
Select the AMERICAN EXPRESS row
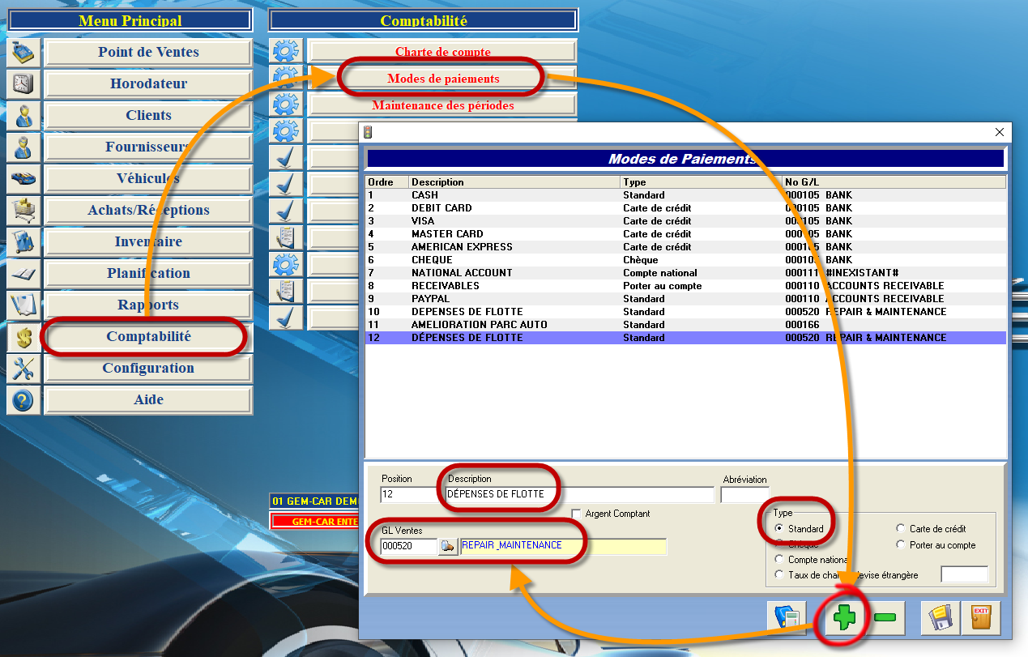[685, 247]
